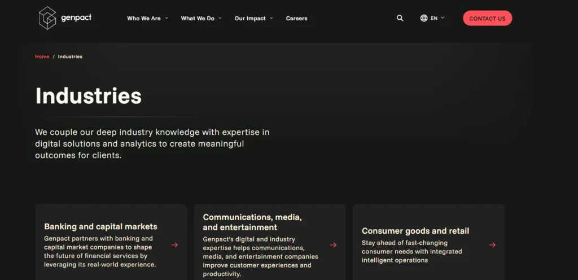Go to the Careers page
The height and width of the screenshot is (280, 578).
[x=297, y=18]
